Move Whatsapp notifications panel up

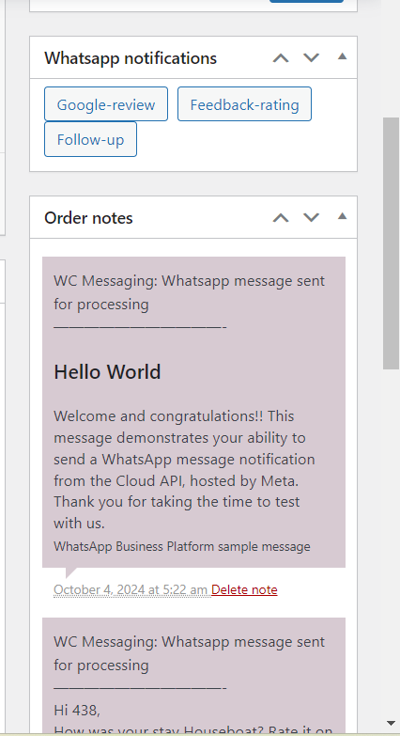pos(281,58)
